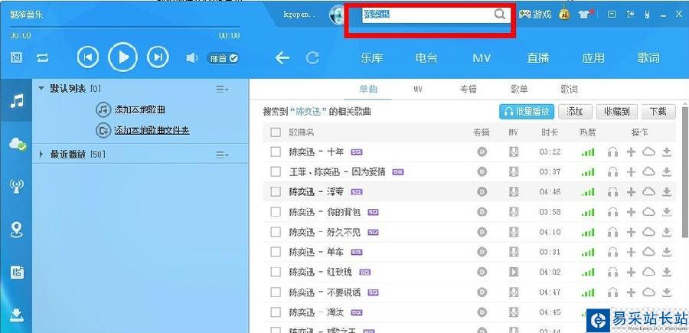Open radio antenna sidebar icon
Viewport: 689px width, 333px height.
coord(17,186)
